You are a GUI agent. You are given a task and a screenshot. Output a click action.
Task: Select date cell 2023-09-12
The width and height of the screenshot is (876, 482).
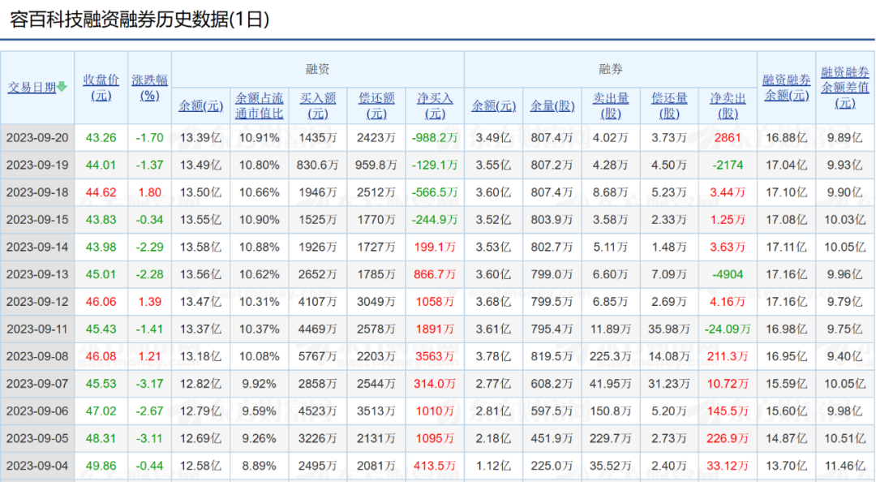point(37,302)
